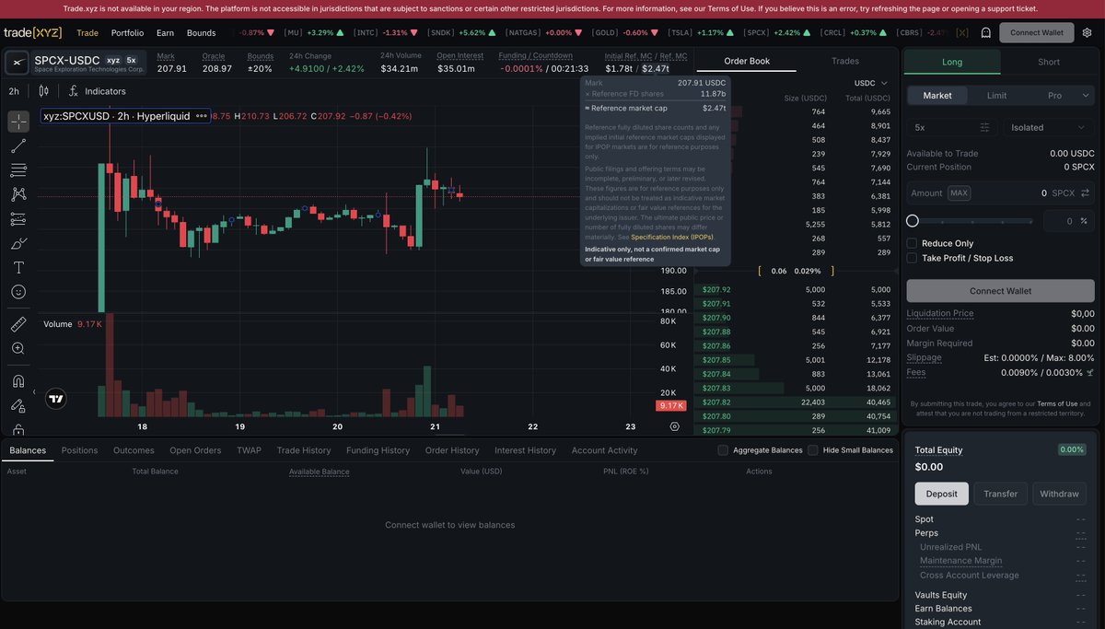This screenshot has height=629, width=1105.
Task: Open the Positions tab
Action: (79, 450)
